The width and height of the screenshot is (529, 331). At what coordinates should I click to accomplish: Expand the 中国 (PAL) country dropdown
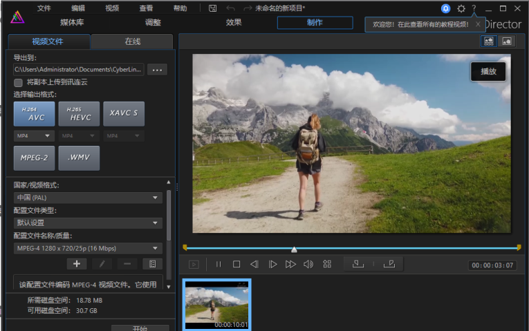coord(88,198)
